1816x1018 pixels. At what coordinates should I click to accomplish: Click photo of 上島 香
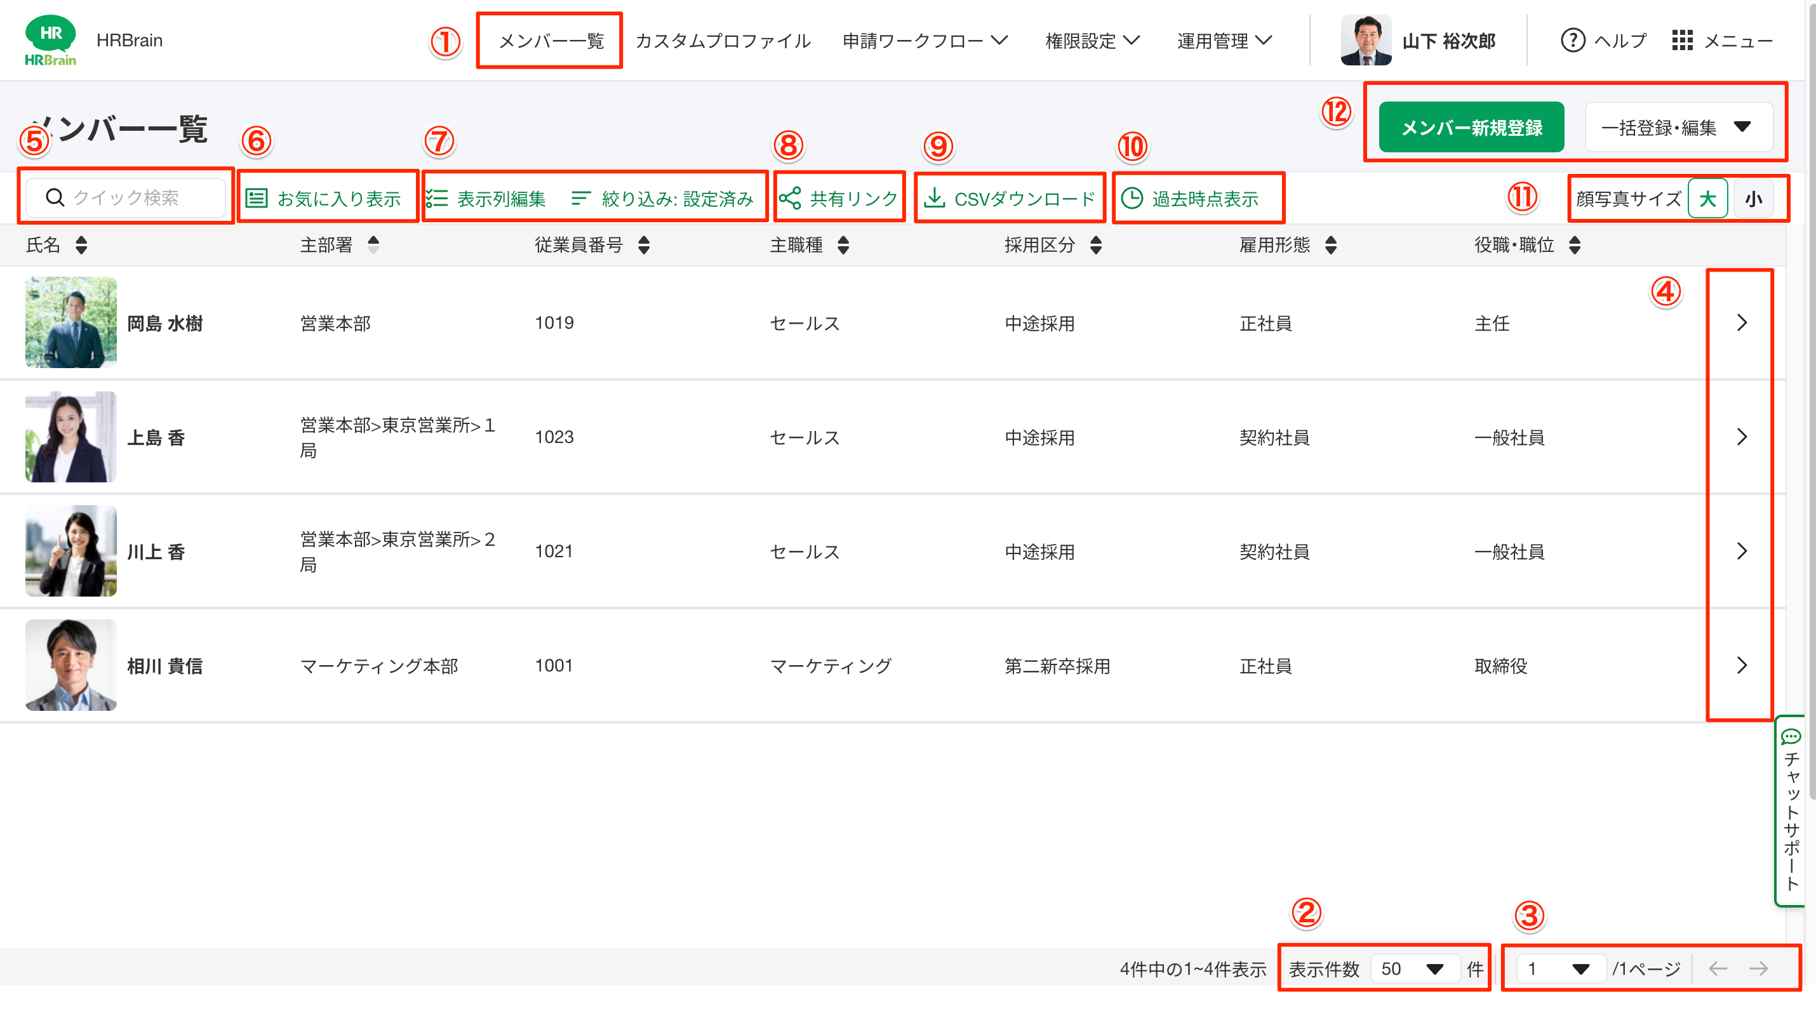pos(70,437)
